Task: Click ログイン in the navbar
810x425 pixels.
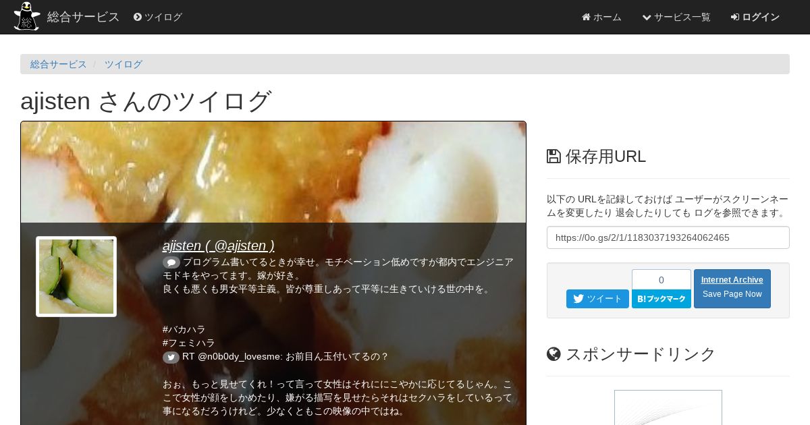Action: [x=755, y=17]
